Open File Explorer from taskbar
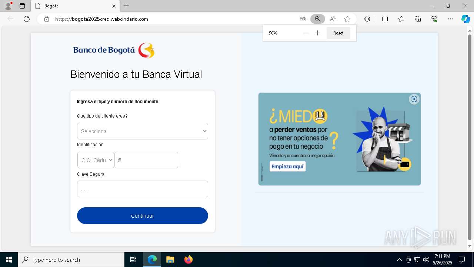Viewport: 474px width, 267px height. click(170, 260)
